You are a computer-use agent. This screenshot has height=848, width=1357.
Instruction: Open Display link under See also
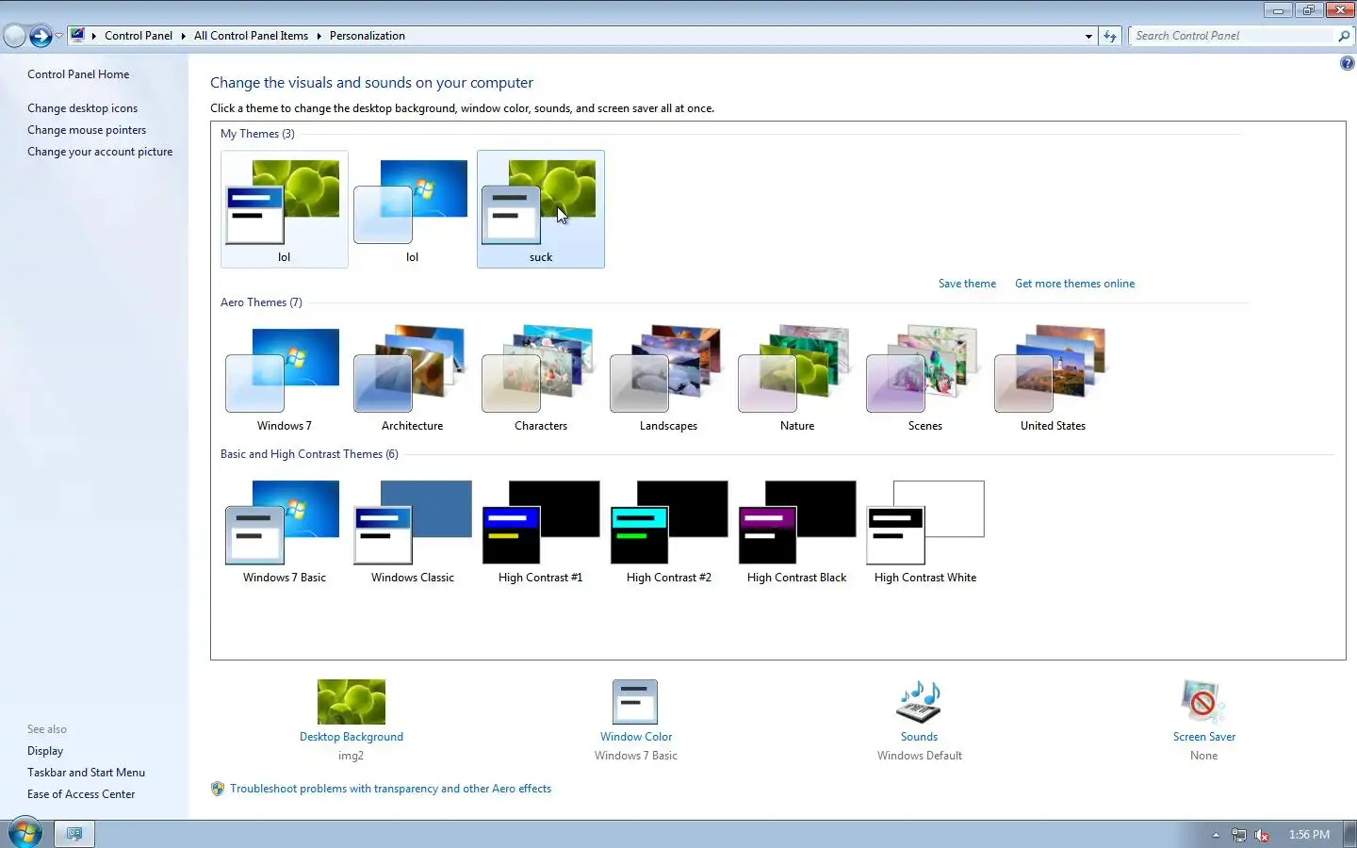(x=45, y=751)
